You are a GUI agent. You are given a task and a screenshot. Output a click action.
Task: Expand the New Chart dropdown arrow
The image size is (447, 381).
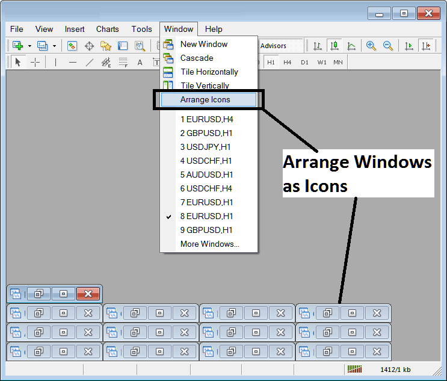28,46
